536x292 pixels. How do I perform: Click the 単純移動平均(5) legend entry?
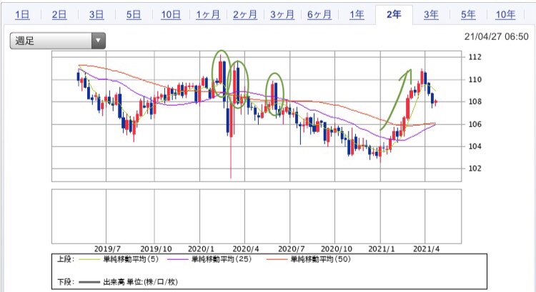pyautogui.click(x=131, y=260)
